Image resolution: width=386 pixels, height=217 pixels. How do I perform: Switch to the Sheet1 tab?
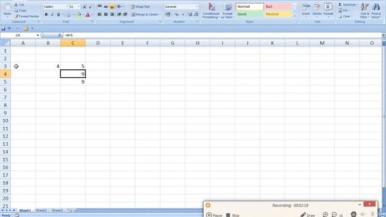pos(25,210)
